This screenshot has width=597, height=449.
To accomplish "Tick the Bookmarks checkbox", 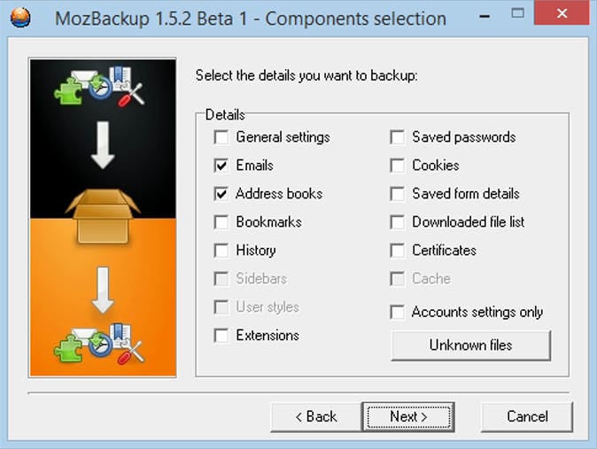I will coord(221,222).
